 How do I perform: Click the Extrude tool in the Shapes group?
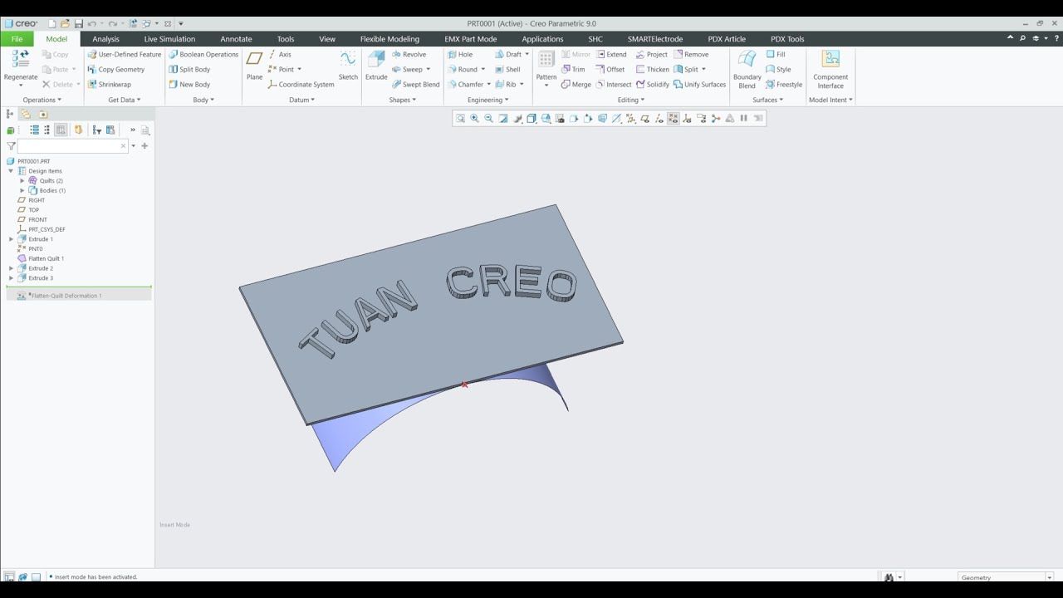pyautogui.click(x=376, y=66)
